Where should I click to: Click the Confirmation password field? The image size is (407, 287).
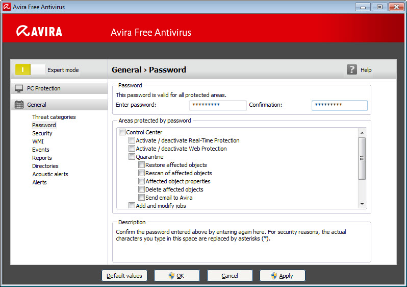pos(340,105)
